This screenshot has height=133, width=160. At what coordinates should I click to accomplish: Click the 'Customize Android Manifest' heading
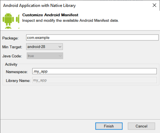coord(50,15)
